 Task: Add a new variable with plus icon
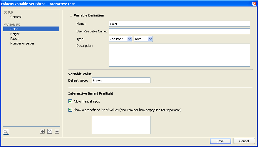42,131
